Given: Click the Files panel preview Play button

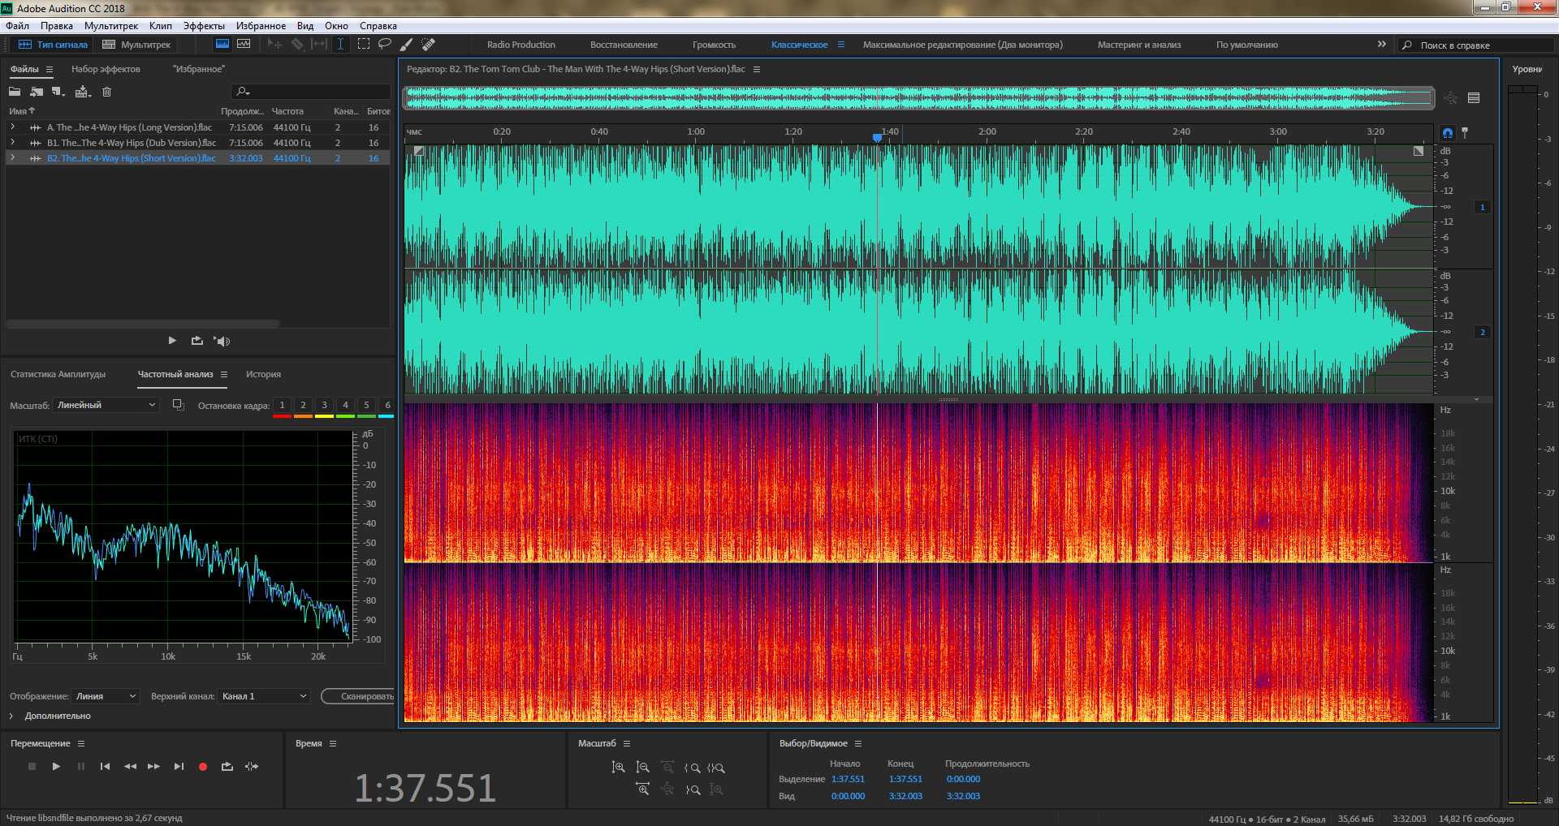Looking at the screenshot, I should 172,341.
